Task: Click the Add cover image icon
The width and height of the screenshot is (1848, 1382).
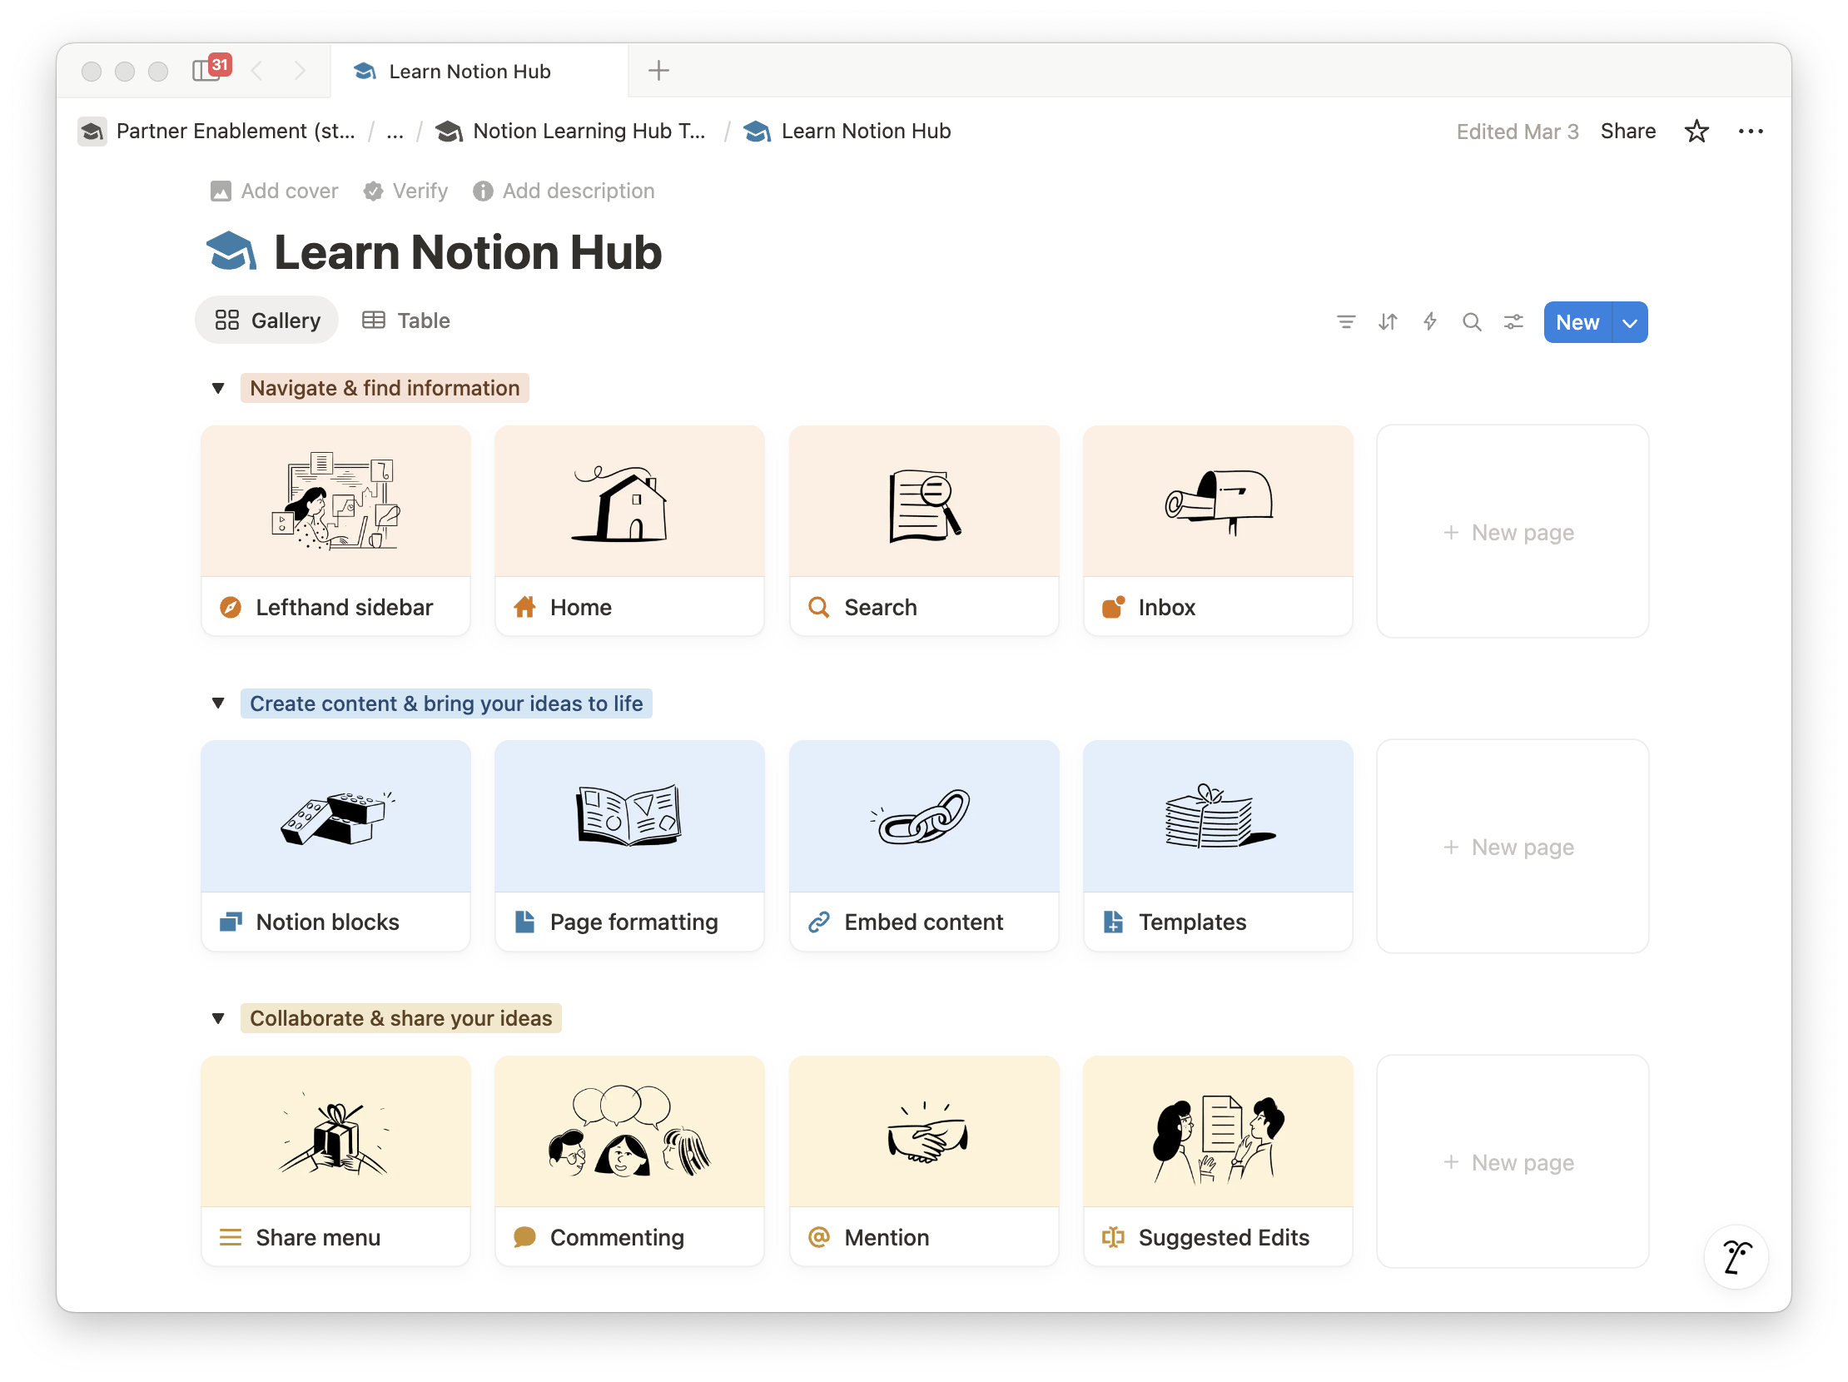Action: 221,191
